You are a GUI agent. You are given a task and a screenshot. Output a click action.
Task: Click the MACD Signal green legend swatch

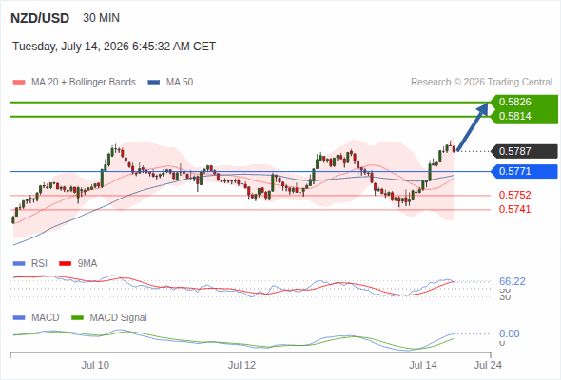pos(77,317)
